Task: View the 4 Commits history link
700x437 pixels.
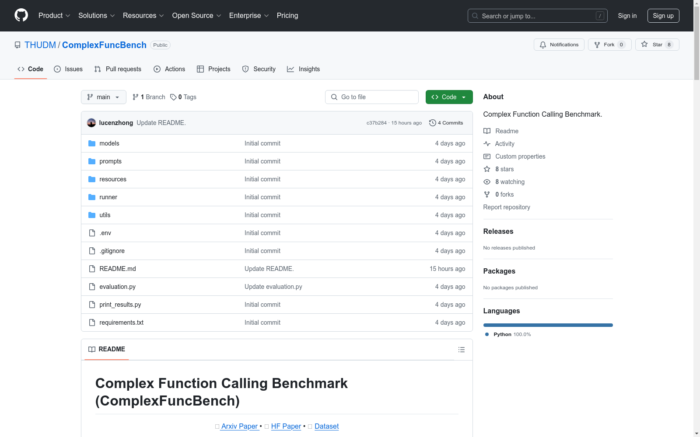Action: click(446, 123)
